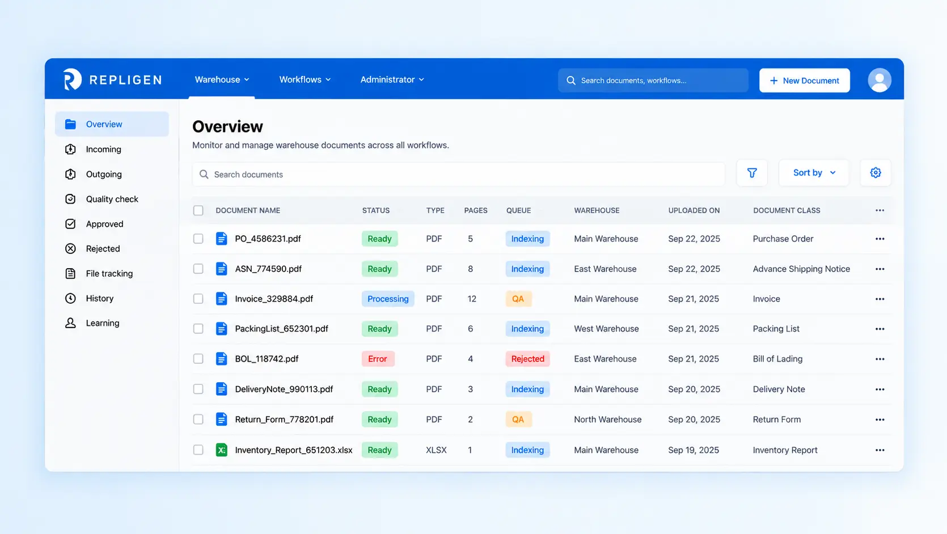
Task: Open the Sort by dropdown
Action: click(814, 173)
